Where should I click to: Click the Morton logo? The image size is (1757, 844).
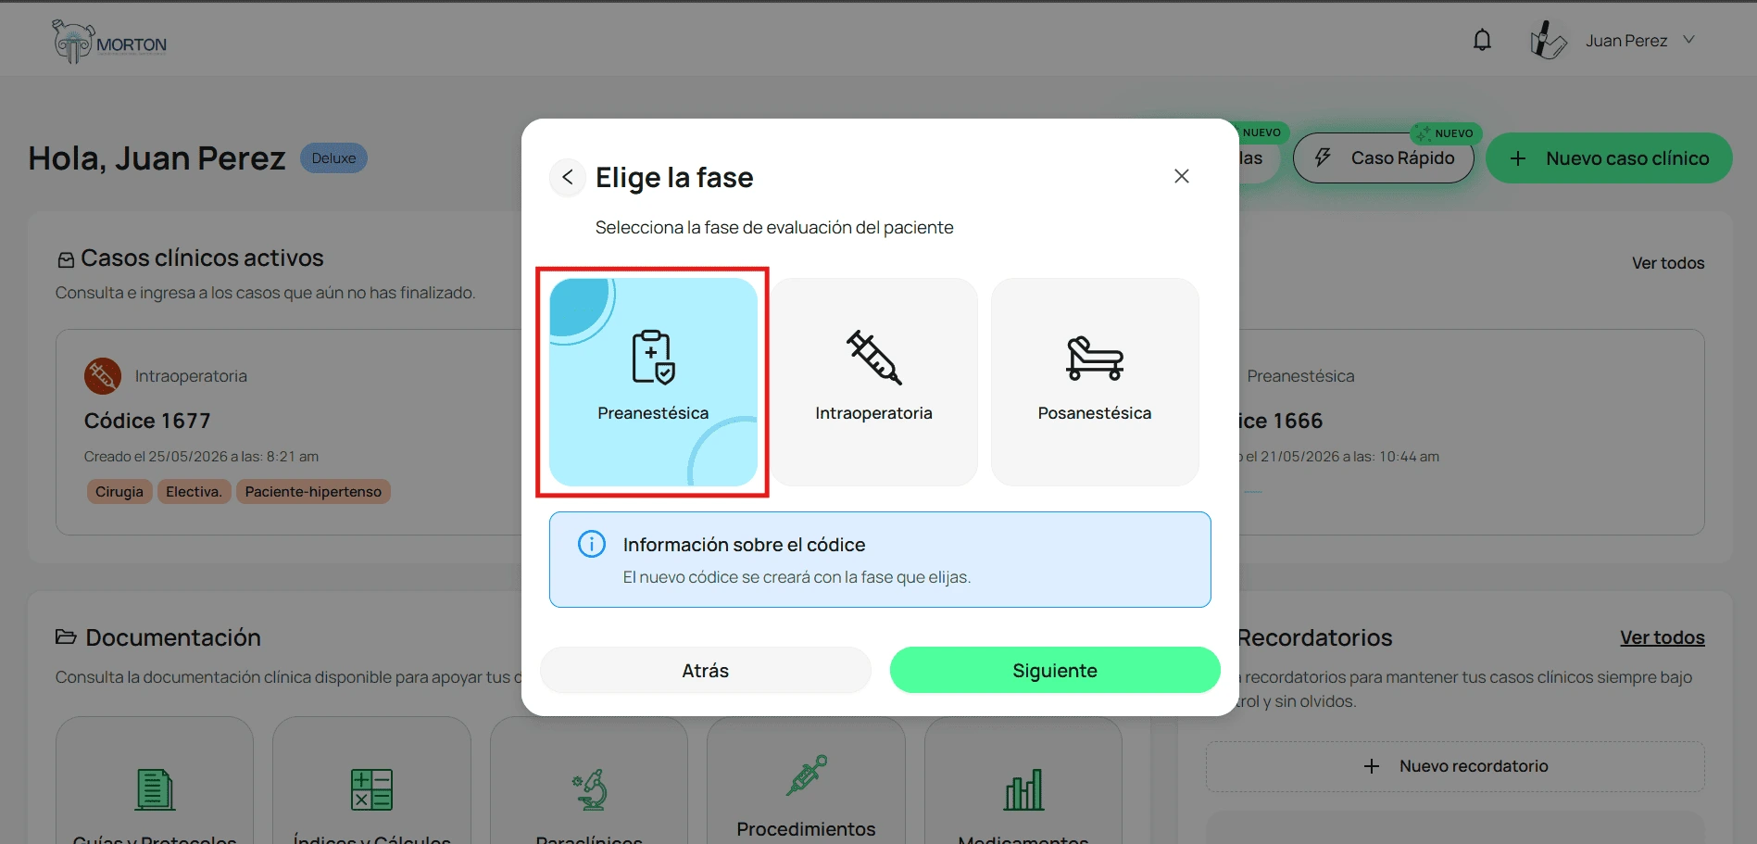click(x=109, y=42)
